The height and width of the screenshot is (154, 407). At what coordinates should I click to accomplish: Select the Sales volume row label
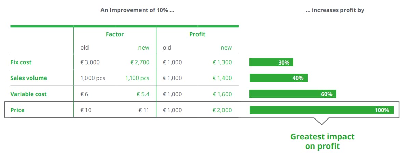click(29, 78)
